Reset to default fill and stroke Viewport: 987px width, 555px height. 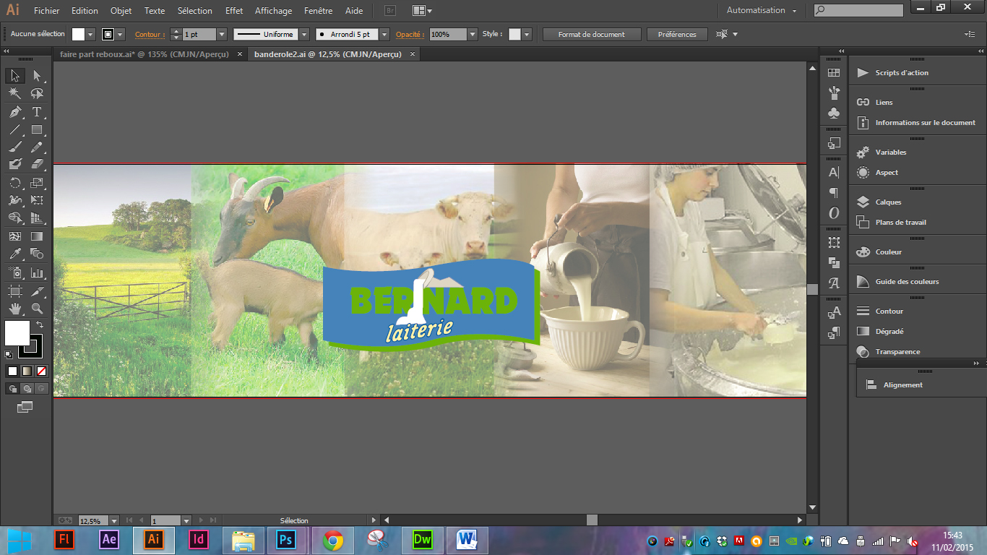(9, 355)
